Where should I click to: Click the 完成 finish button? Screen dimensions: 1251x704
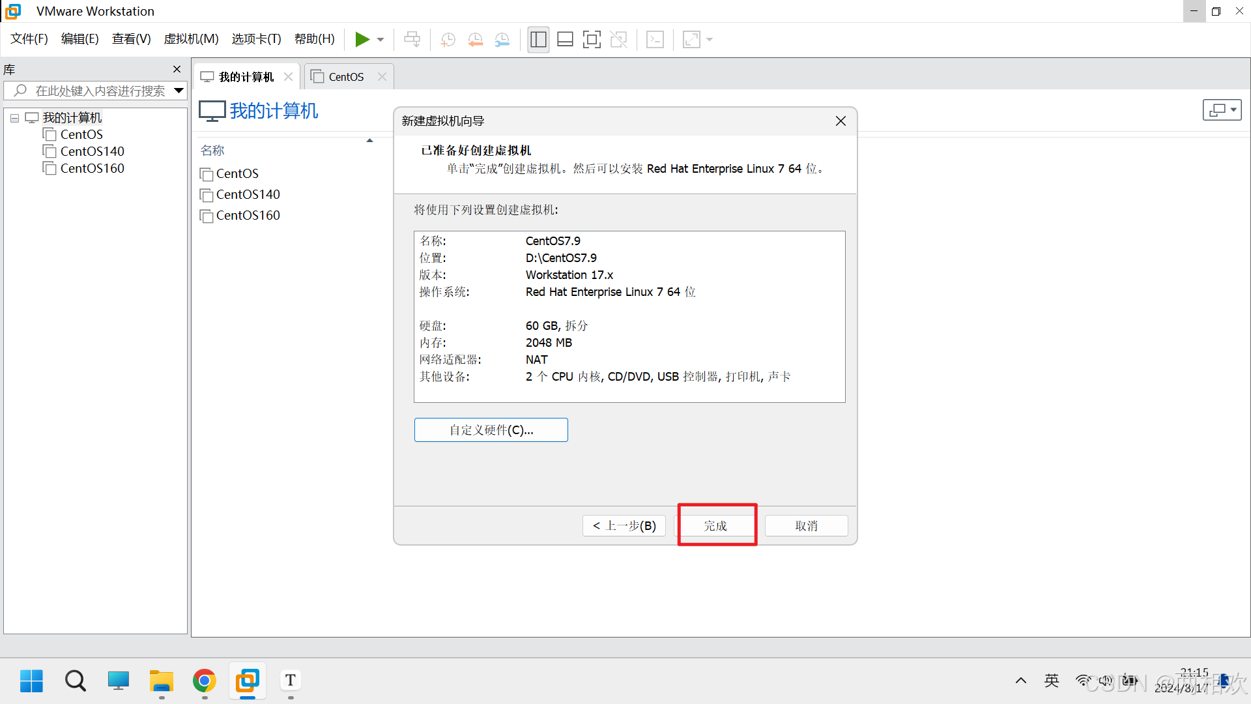715,525
